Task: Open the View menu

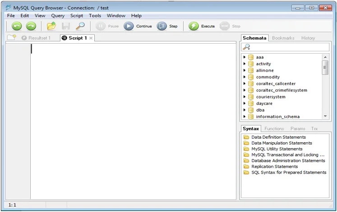Action: pos(40,16)
